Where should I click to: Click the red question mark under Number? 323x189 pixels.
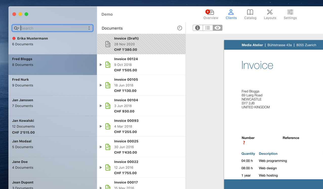tap(244, 143)
